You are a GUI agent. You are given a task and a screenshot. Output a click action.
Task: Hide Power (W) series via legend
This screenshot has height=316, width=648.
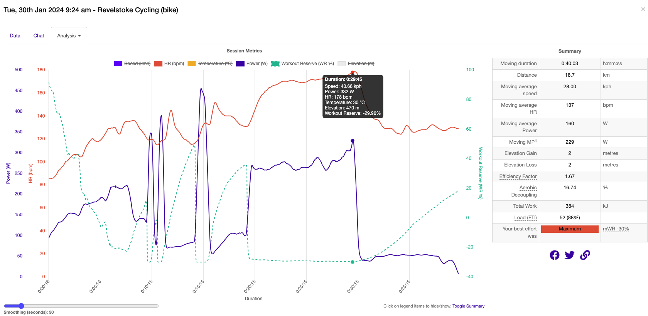click(x=252, y=64)
